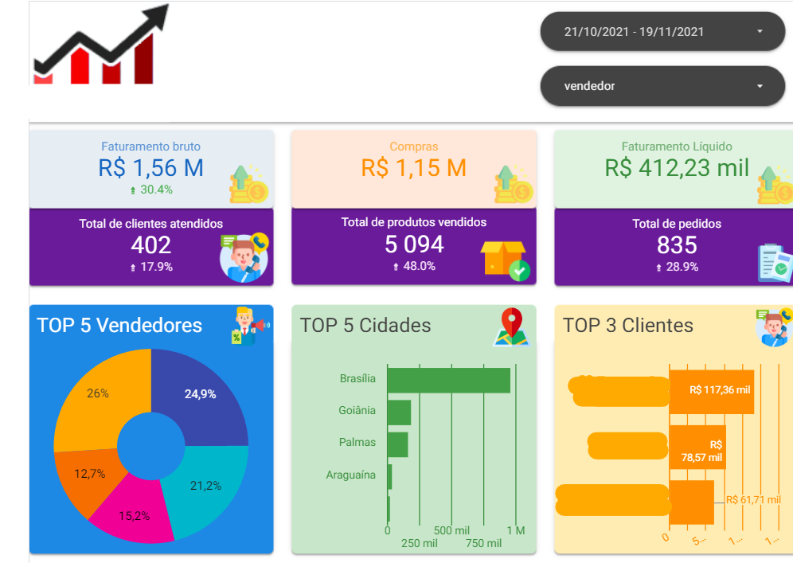
Task: Click the customer support icon in clientes atendidos card
Action: (x=244, y=257)
